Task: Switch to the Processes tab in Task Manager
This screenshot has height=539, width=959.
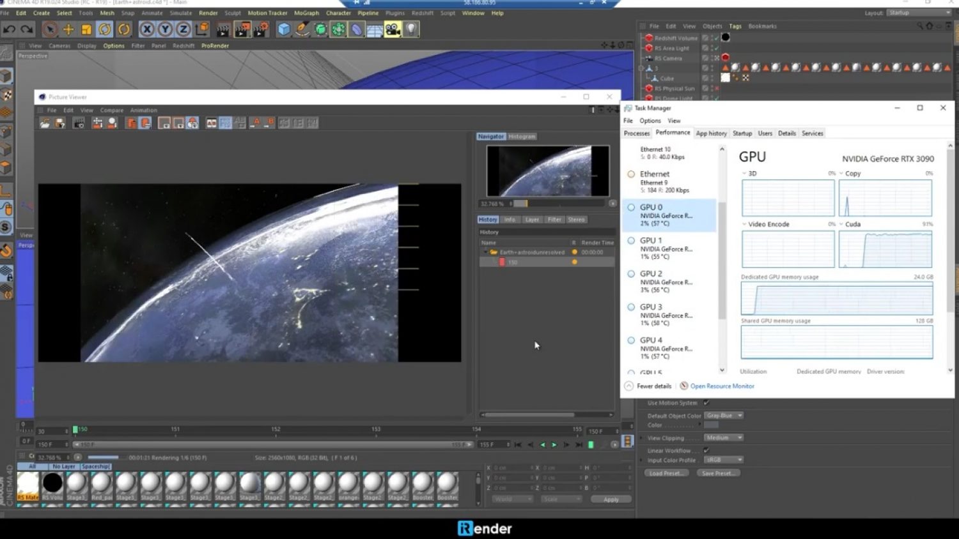Action: point(636,133)
